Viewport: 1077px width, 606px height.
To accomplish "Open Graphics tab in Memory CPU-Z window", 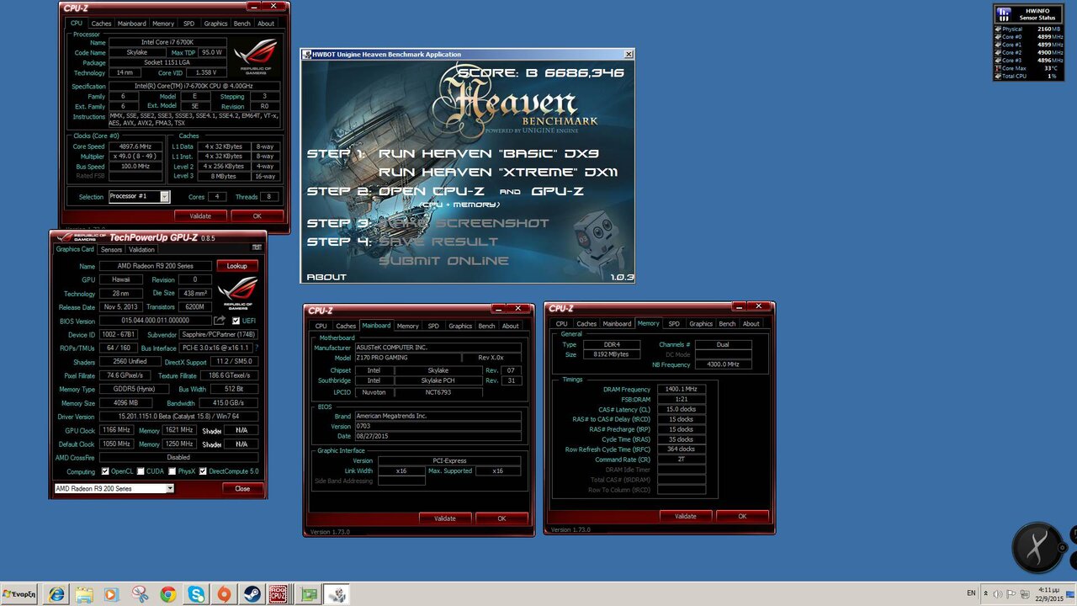I will click(x=701, y=323).
